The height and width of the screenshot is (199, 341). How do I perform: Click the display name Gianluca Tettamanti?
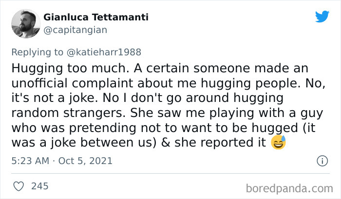(96, 17)
